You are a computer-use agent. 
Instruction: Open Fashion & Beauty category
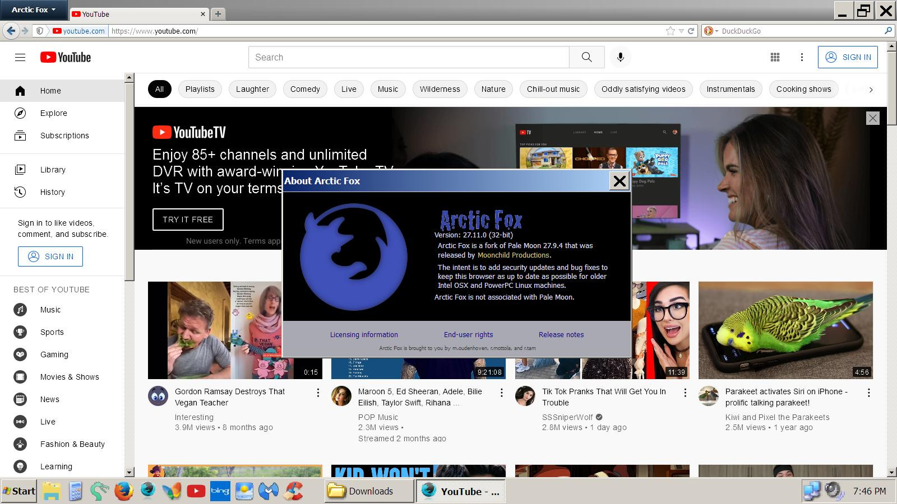[62, 444]
